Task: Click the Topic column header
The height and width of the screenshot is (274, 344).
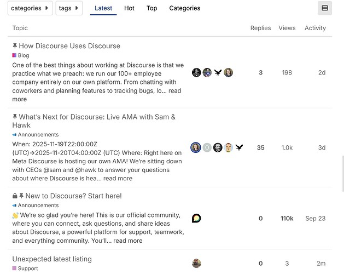Action: coord(20,28)
